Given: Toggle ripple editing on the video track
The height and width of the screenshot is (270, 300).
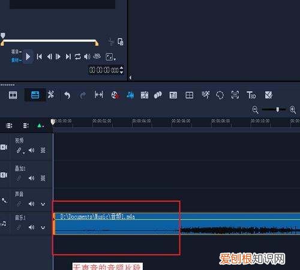Looking at the screenshot, I should [x=19, y=150].
